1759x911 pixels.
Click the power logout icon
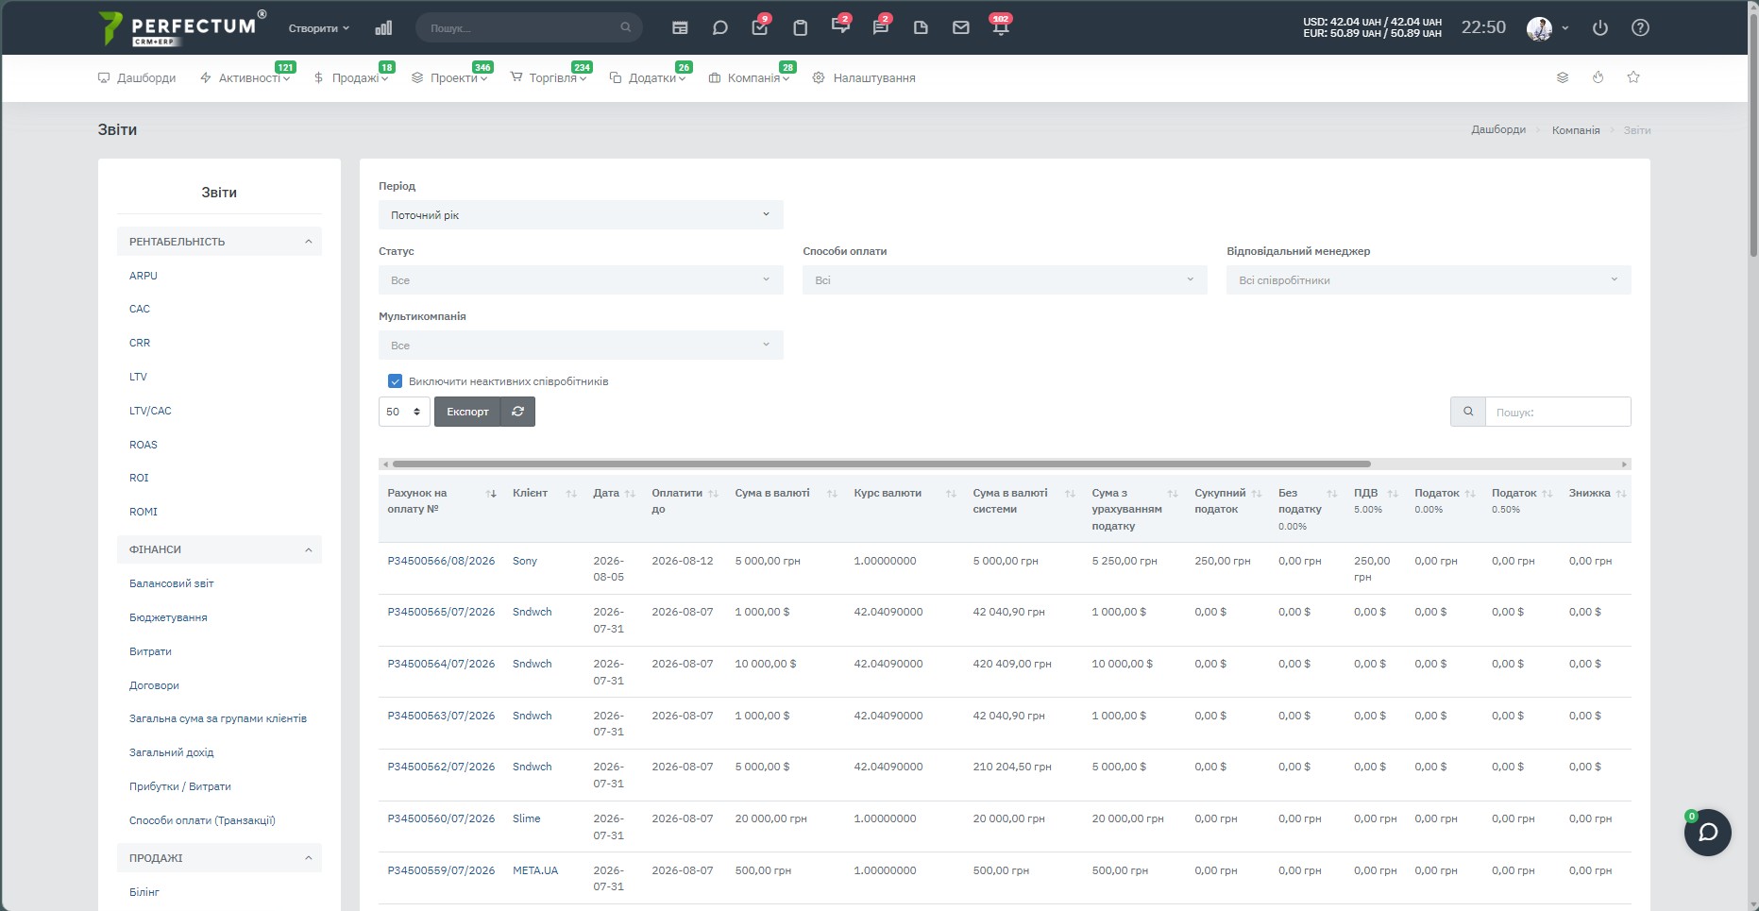pyautogui.click(x=1599, y=28)
